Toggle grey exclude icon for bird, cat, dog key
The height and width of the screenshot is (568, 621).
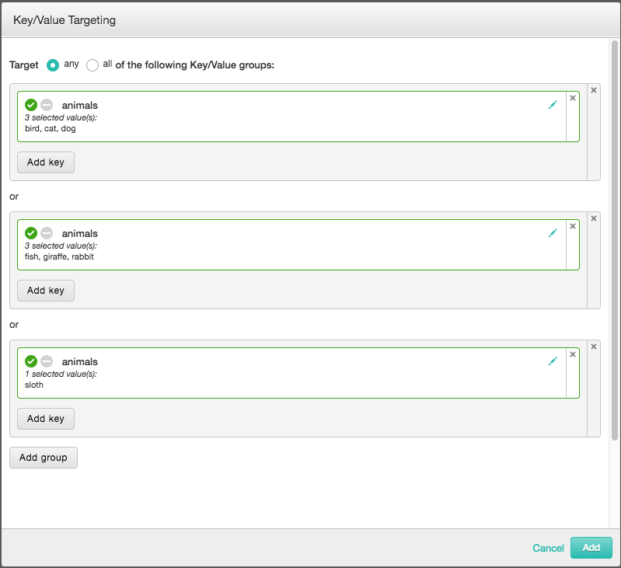click(x=47, y=105)
